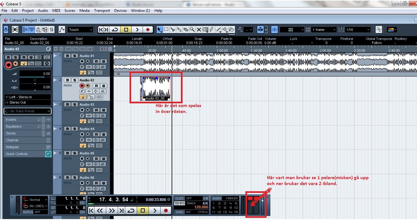This screenshot has width=417, height=220.
Task: Open the 1/16 quantize dropdown
Action: tap(358, 30)
